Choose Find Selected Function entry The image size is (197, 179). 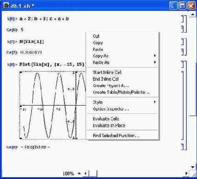(x=116, y=135)
